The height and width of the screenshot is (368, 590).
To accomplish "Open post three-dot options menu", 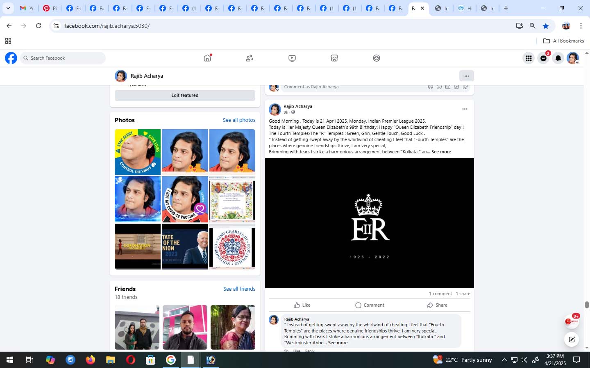I will tap(465, 109).
